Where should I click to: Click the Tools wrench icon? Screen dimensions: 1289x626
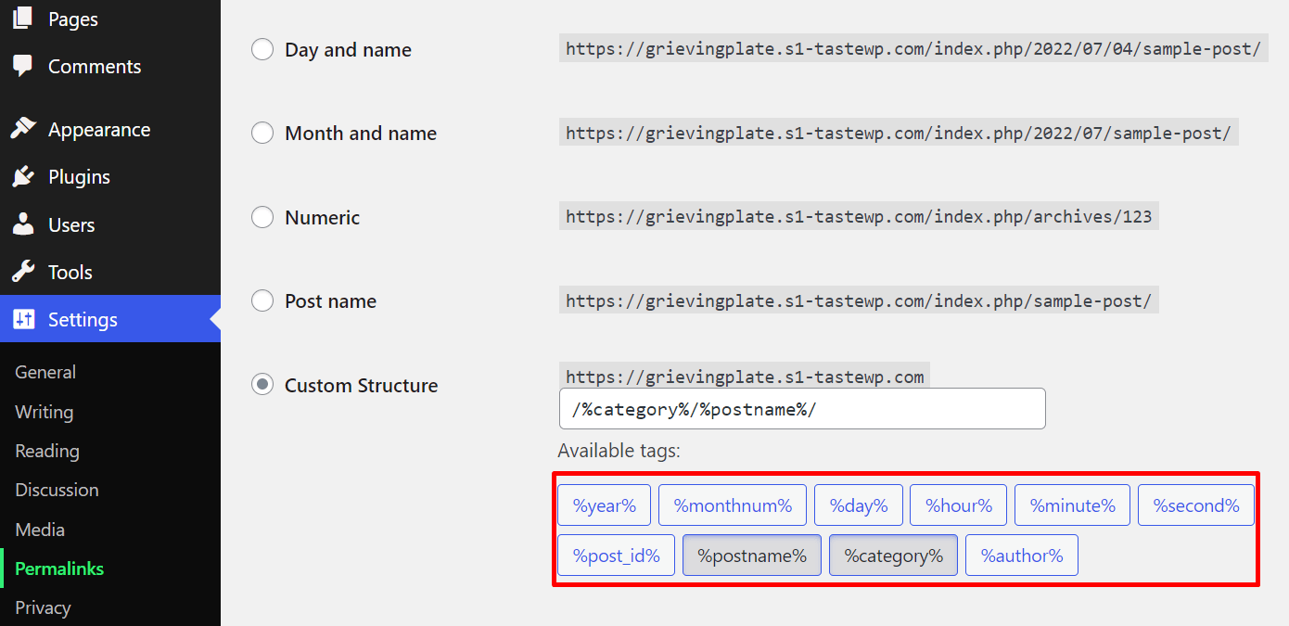click(23, 272)
